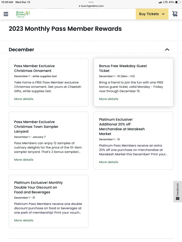Click the December section heading
The height and width of the screenshot is (242, 182).
(21, 50)
